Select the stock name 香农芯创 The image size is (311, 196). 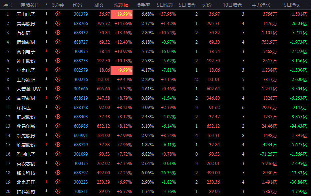click(26, 164)
